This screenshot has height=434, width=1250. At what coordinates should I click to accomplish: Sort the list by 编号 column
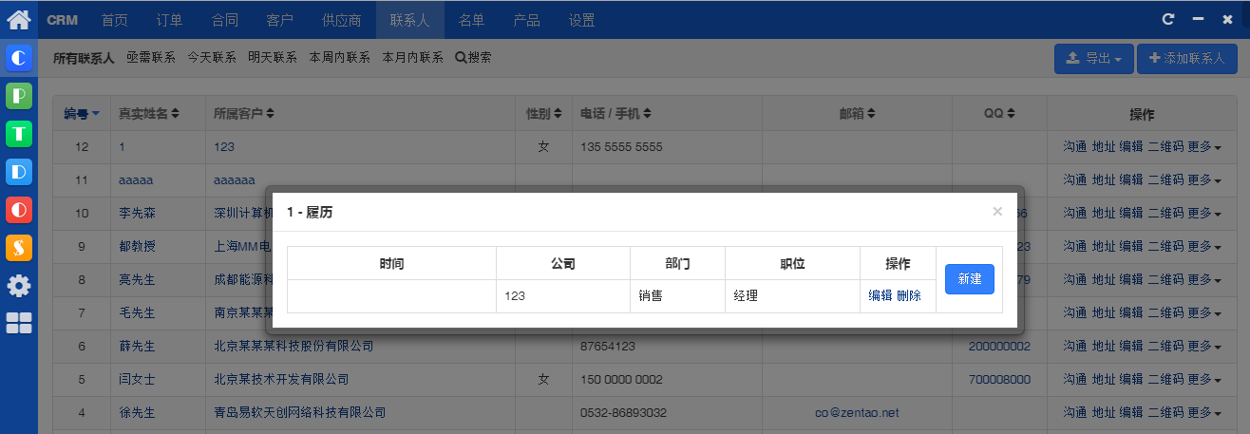click(x=82, y=114)
